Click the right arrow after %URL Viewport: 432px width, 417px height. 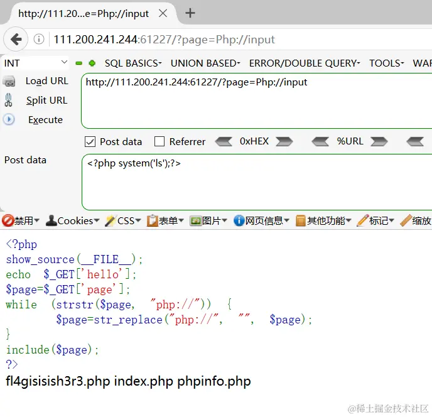click(379, 141)
